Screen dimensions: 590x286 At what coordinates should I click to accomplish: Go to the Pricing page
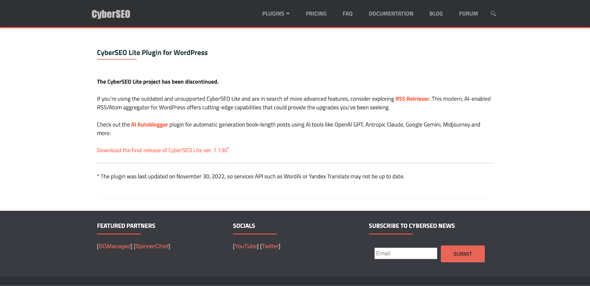pyautogui.click(x=316, y=14)
